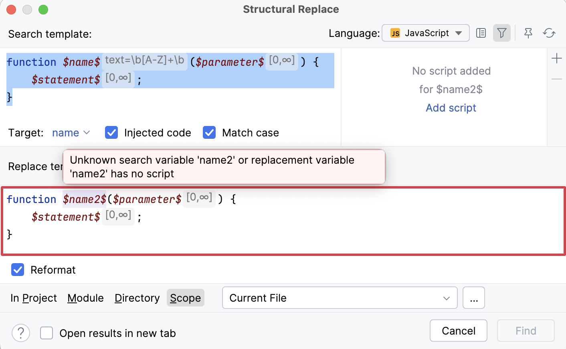Open the Current File scope dropdown
The height and width of the screenshot is (349, 566).
pos(340,298)
